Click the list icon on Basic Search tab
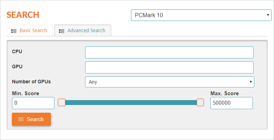The width and height of the screenshot is (274, 140). point(14,31)
